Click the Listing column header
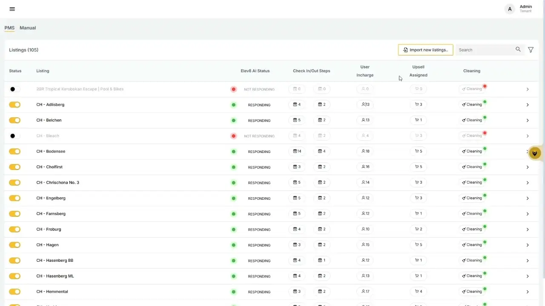Viewport: 545px width, 306px height. (x=43, y=71)
